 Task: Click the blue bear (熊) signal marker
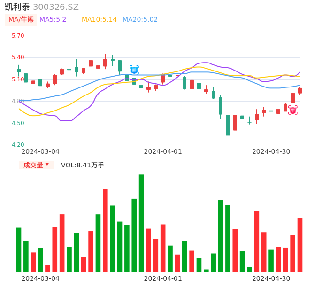point(134,70)
